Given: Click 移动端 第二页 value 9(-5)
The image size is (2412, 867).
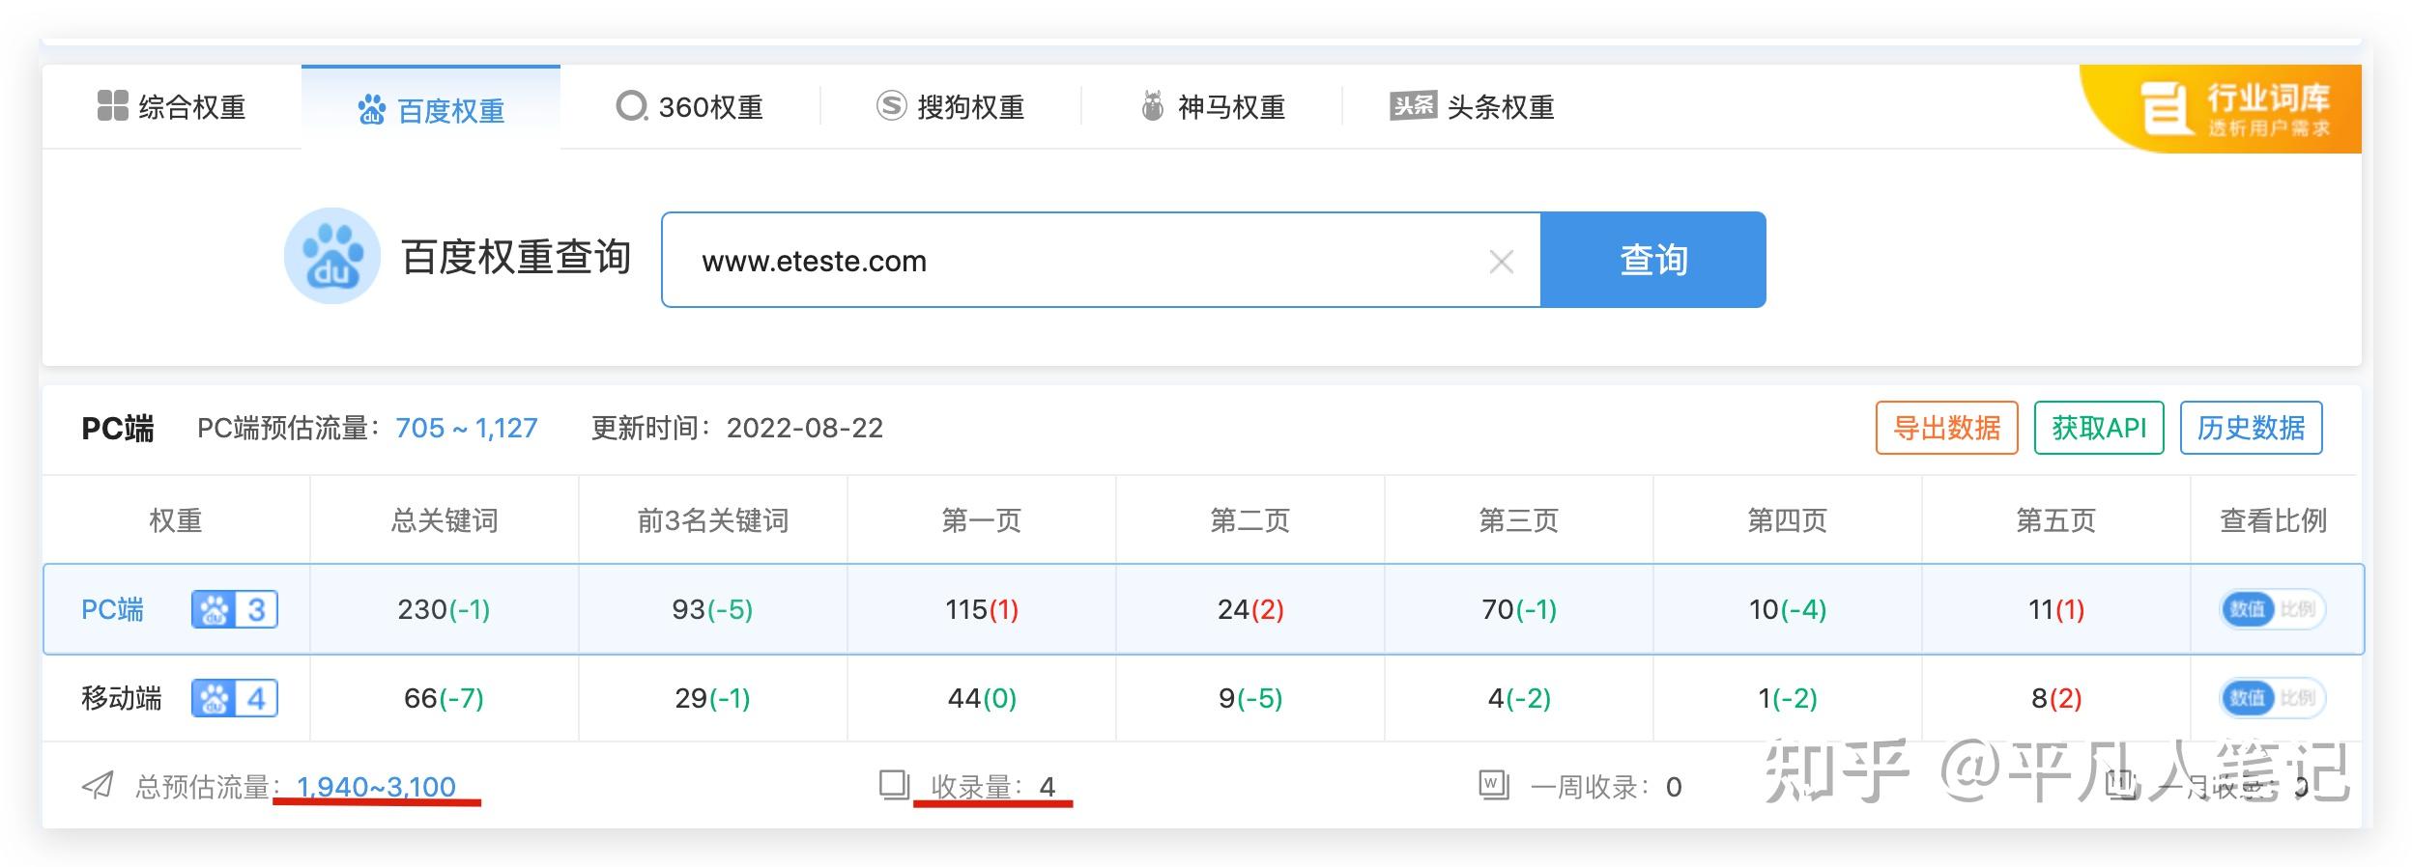Looking at the screenshot, I should pyautogui.click(x=1250, y=698).
